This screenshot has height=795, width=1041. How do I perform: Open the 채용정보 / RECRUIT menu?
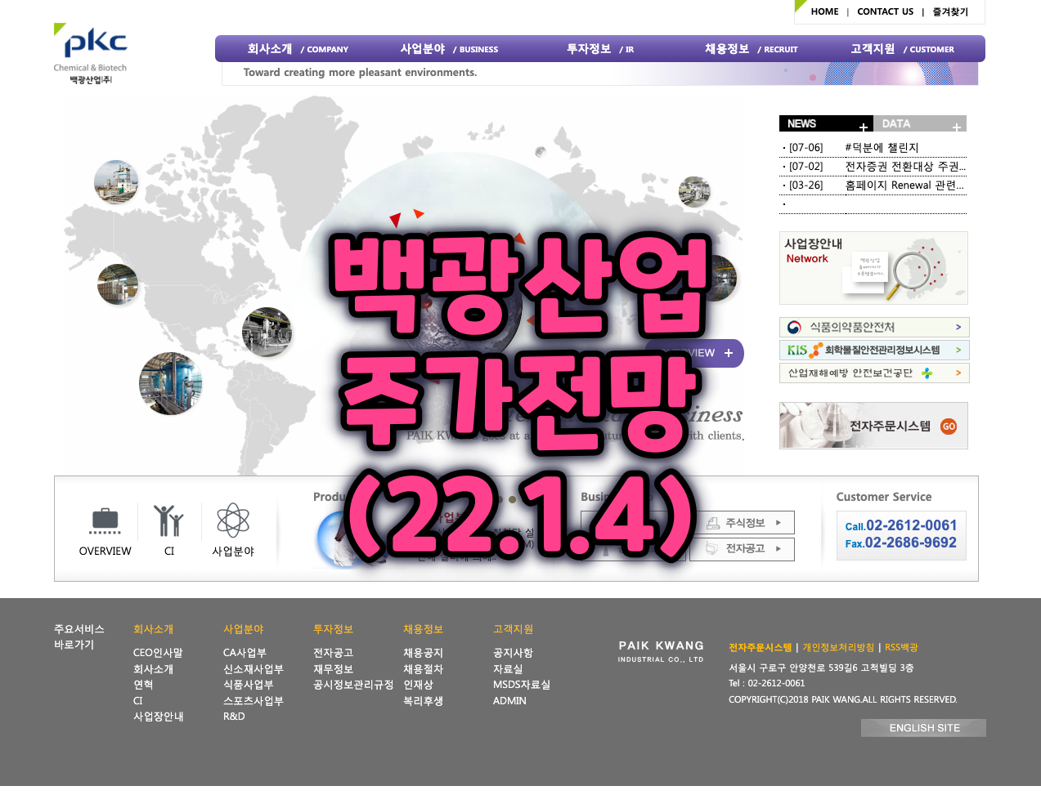click(751, 49)
